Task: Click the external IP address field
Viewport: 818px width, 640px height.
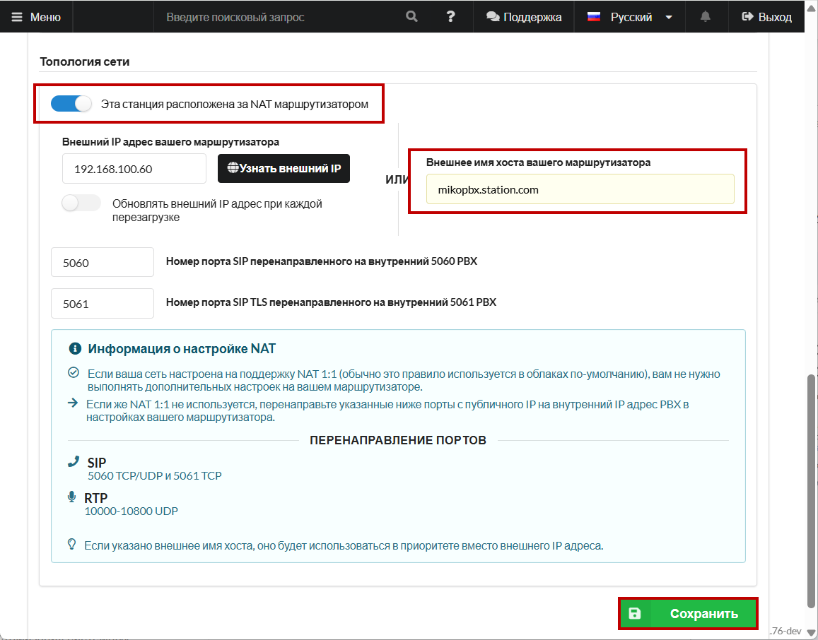Action: click(134, 169)
